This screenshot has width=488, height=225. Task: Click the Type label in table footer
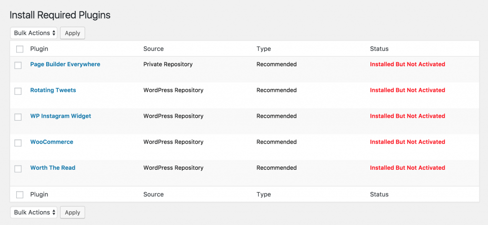[x=264, y=194]
